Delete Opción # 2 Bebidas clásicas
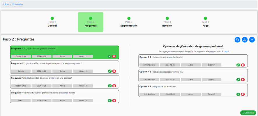Image resolution: width=258 pixels, height=116 pixels. (243, 80)
